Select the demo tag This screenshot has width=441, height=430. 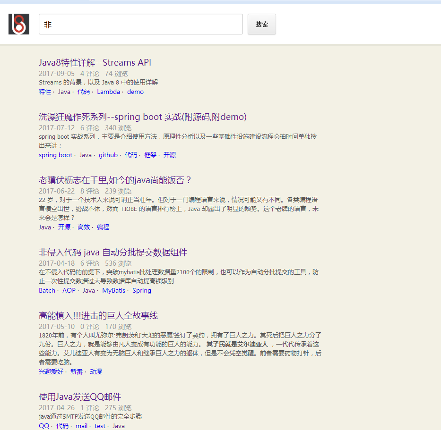coord(135,92)
